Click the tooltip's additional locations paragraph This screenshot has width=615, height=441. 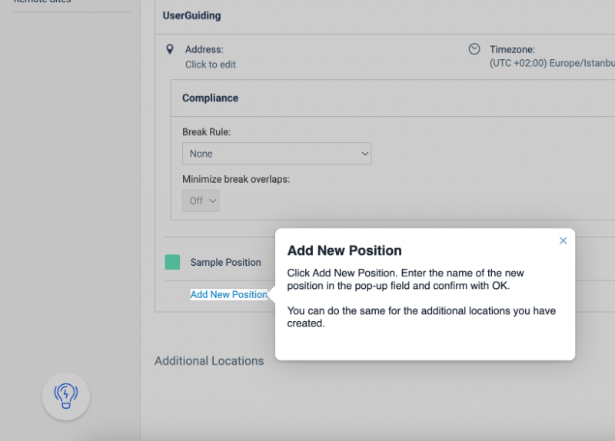coord(421,317)
